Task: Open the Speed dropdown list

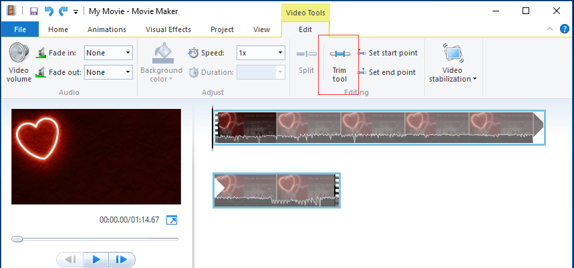Action: pyautogui.click(x=280, y=53)
